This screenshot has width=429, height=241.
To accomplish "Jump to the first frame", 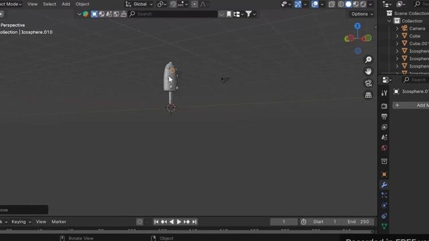I will click(x=156, y=222).
